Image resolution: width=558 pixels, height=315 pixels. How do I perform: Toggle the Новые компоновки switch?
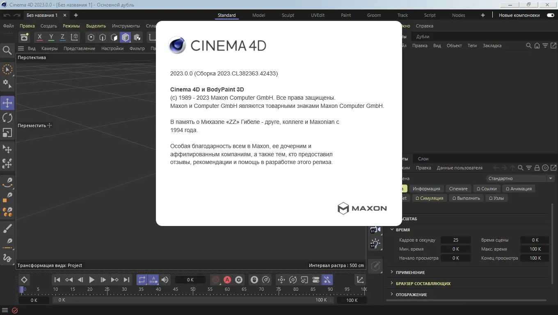click(x=550, y=15)
